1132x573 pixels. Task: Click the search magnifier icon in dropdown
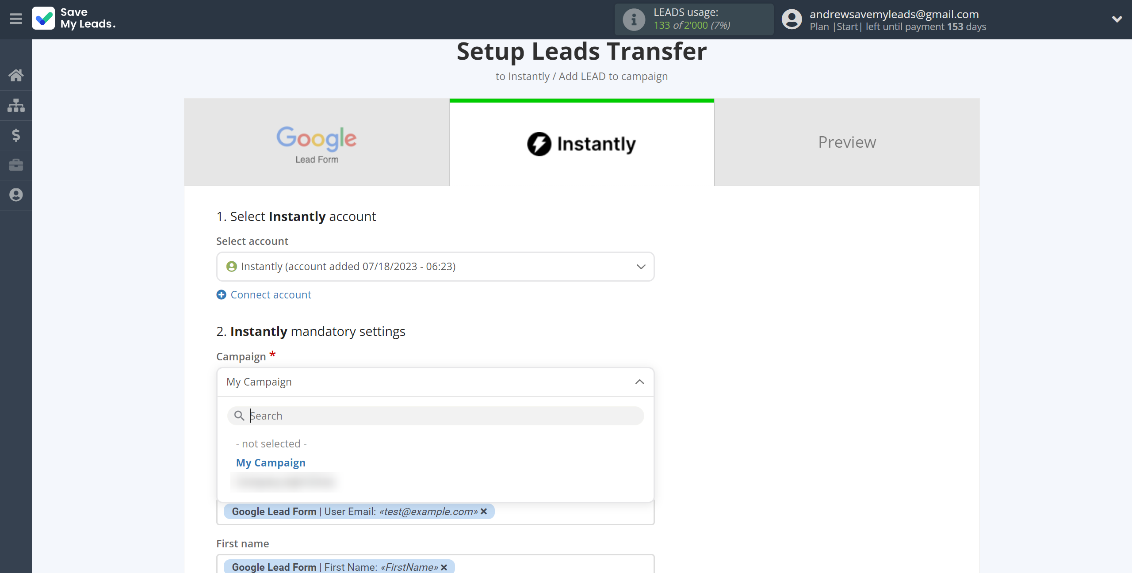(x=239, y=416)
